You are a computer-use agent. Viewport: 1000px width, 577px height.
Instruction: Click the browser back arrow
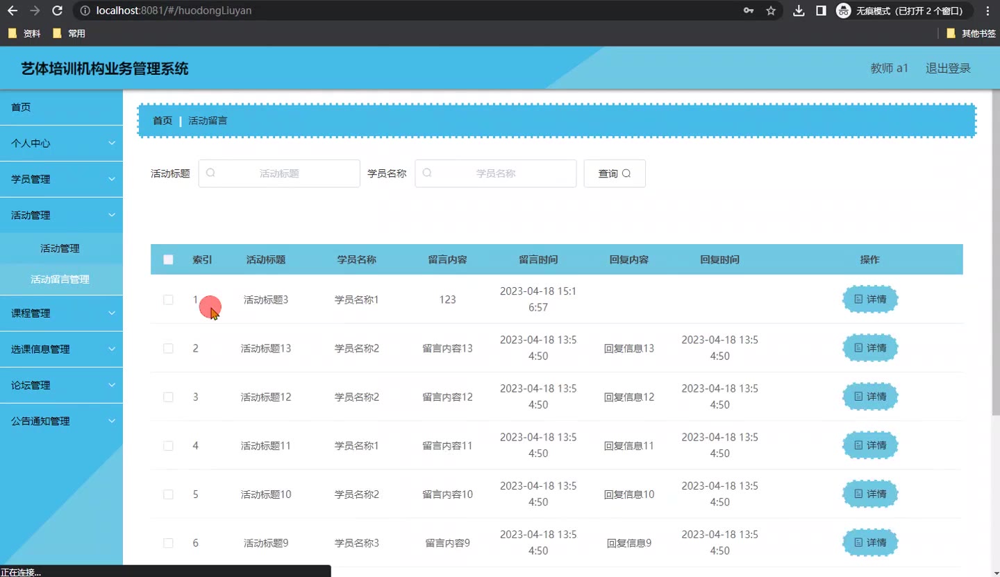tap(12, 10)
